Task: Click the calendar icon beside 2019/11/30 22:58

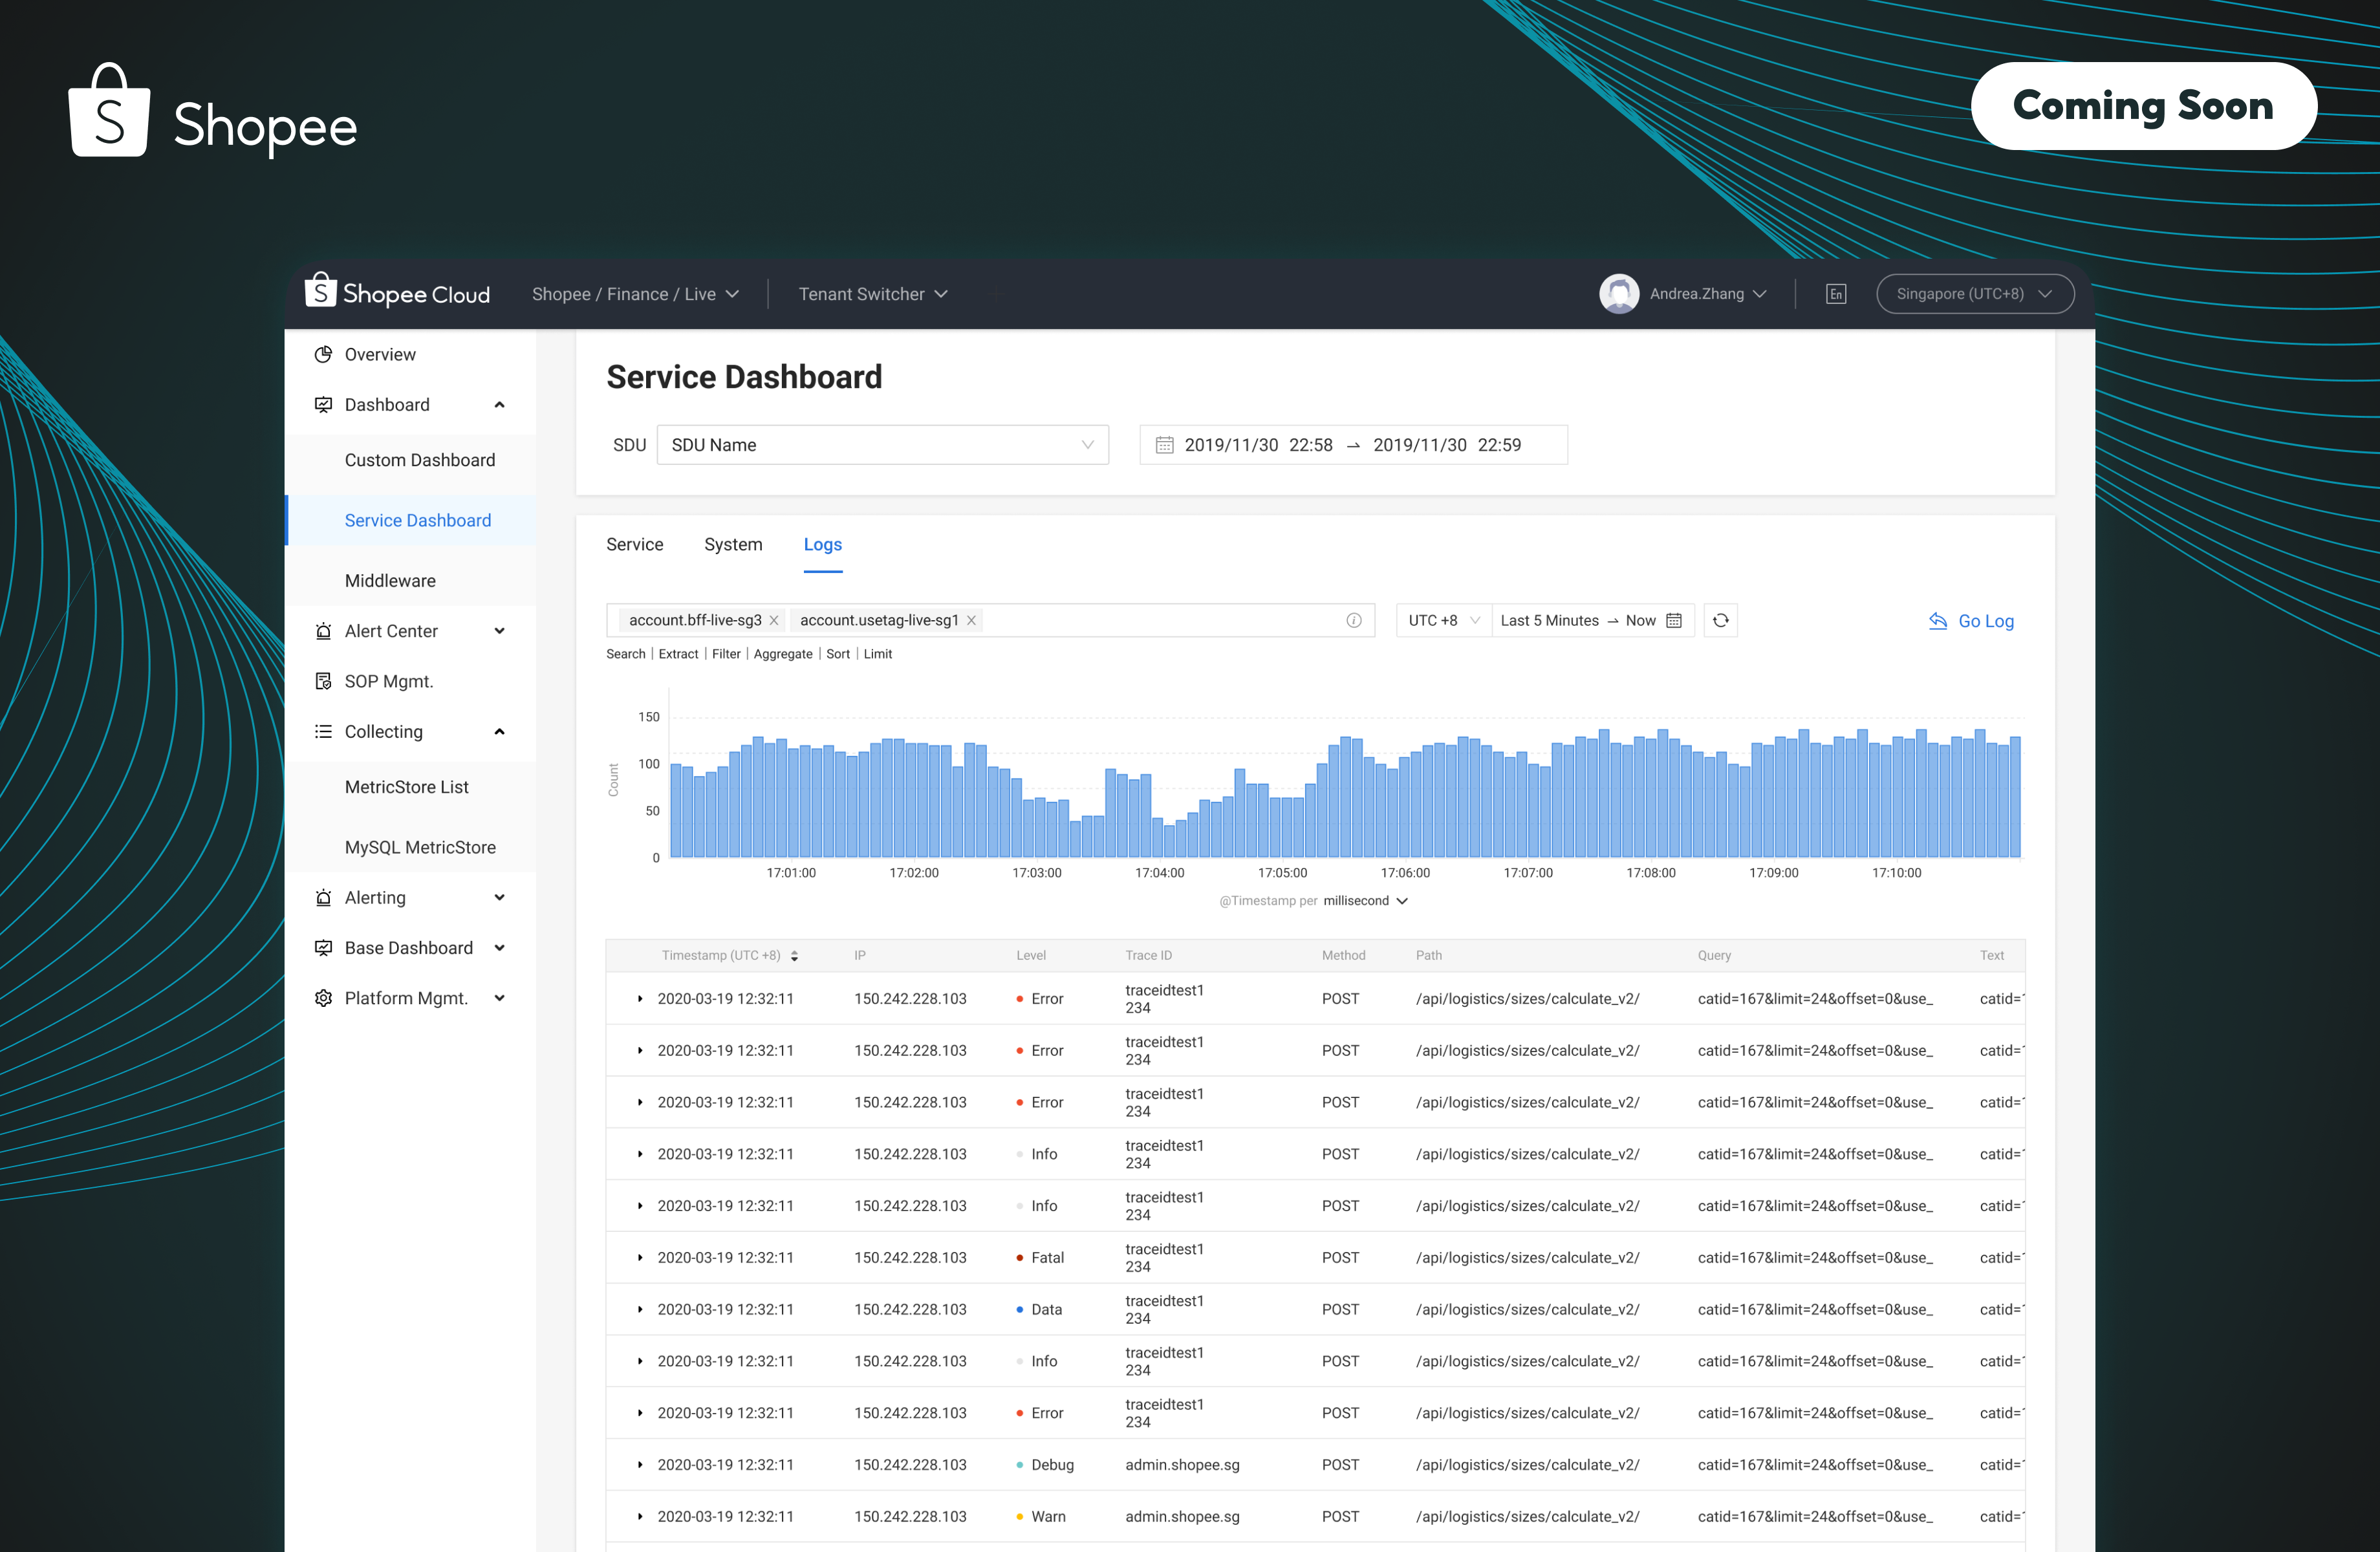Action: tap(1164, 445)
